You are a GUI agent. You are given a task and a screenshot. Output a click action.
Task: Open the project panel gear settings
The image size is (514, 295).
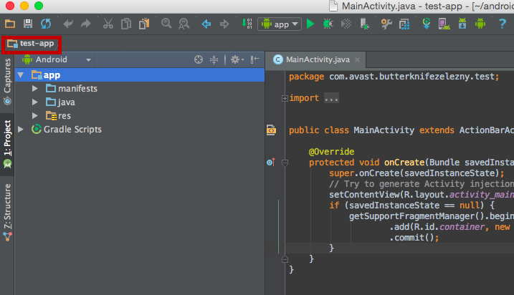coord(237,59)
